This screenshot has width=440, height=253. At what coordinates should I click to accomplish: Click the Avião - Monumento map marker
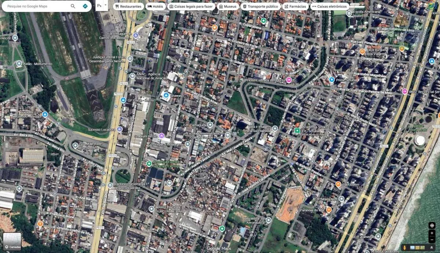click(19, 64)
